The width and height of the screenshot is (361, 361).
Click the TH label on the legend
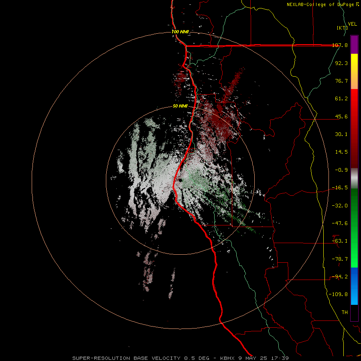tap(345, 312)
